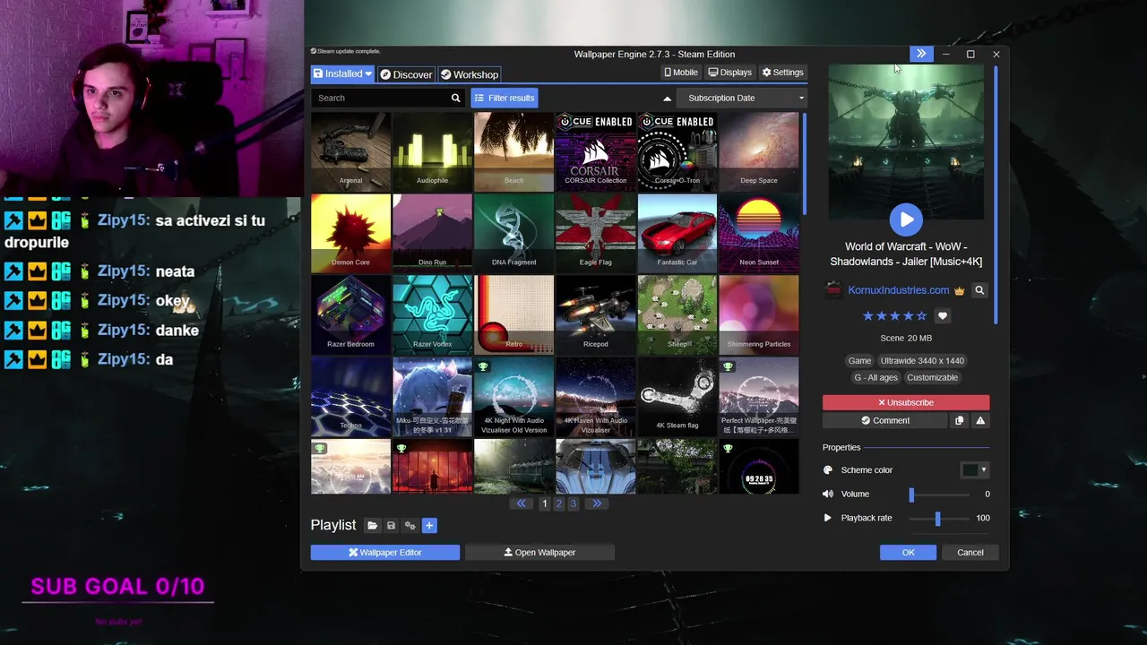Viewport: 1147px width, 645px height.
Task: Click Ultrawide 3440 x 1440 tag
Action: tap(922, 361)
